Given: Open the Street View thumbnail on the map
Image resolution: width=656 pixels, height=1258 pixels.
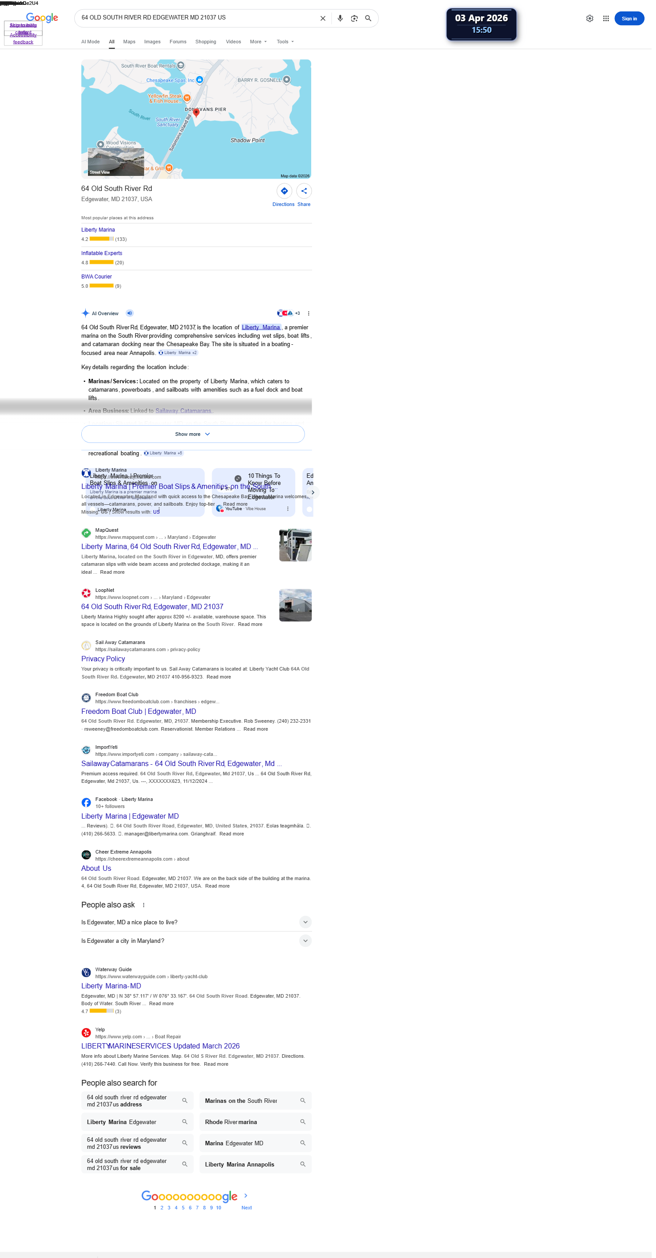Looking at the screenshot, I should point(116,162).
